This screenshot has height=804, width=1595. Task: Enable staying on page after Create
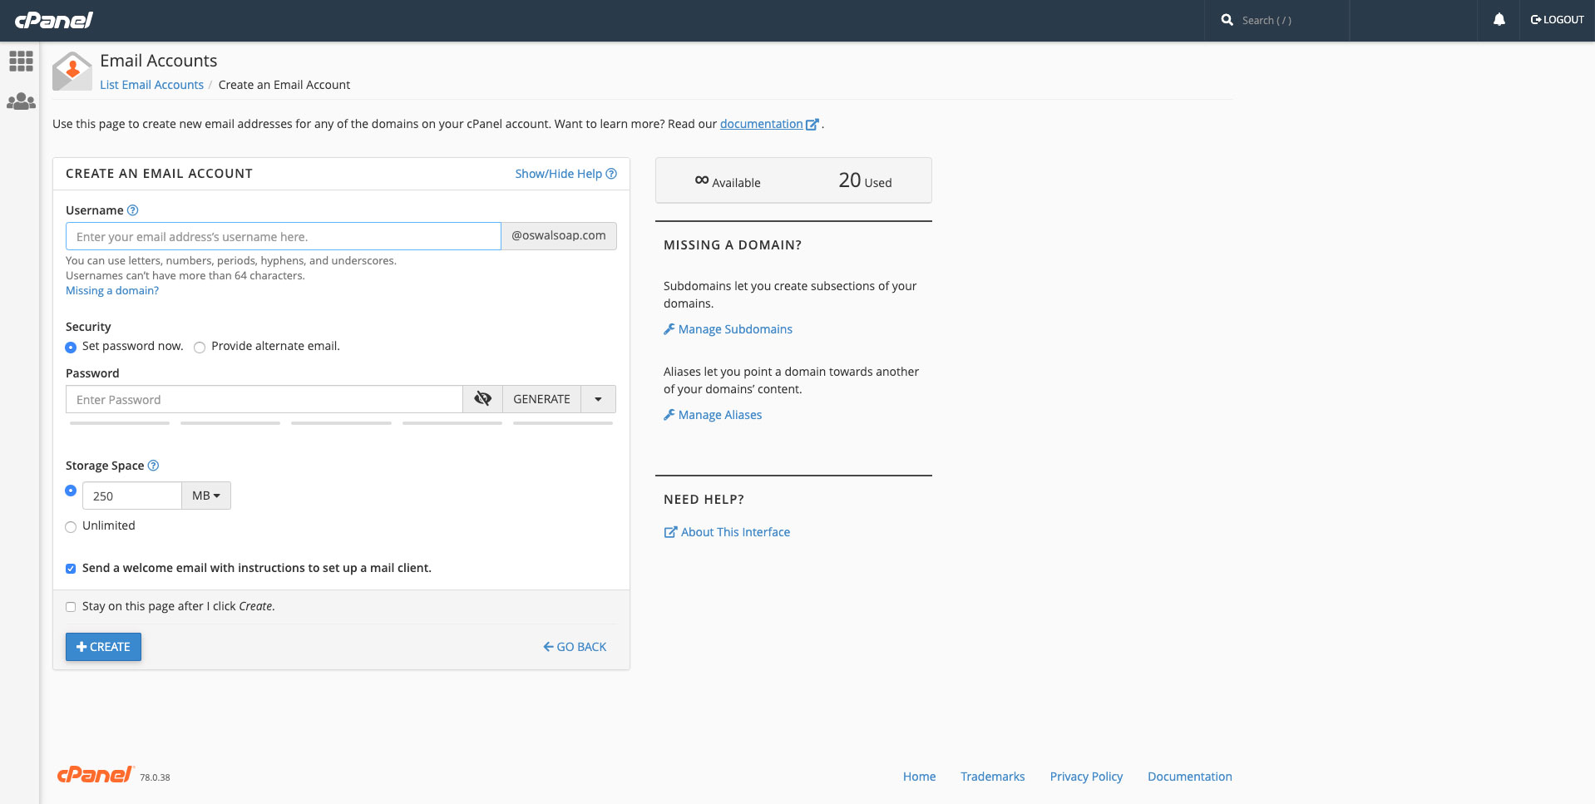(x=71, y=607)
